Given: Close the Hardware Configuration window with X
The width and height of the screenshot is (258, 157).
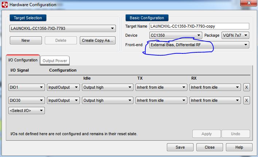Looking at the screenshot, I should 249,3.
